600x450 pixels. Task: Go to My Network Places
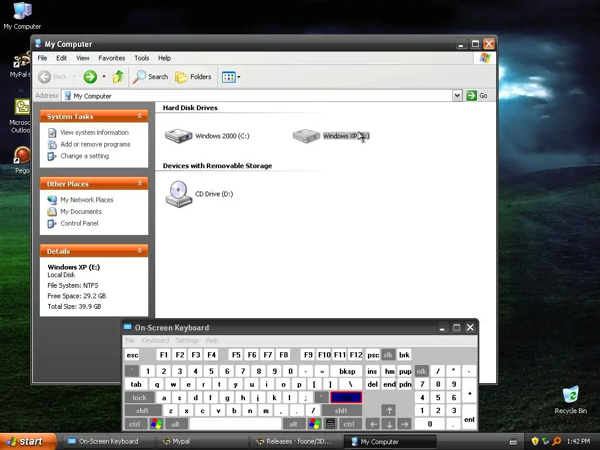tap(87, 200)
